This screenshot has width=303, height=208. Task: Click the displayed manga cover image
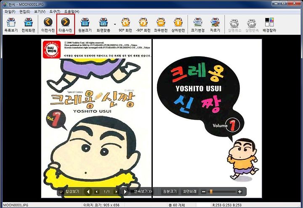(x=151, y=118)
